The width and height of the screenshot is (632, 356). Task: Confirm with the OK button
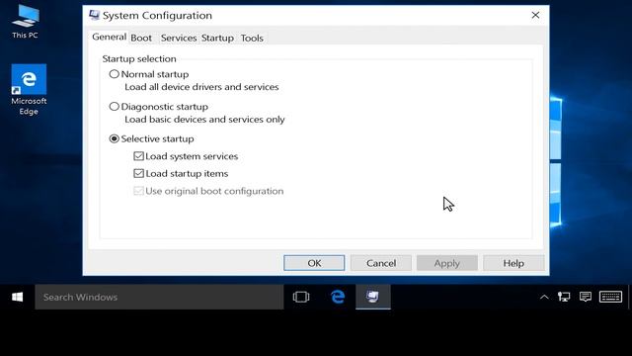tap(314, 263)
